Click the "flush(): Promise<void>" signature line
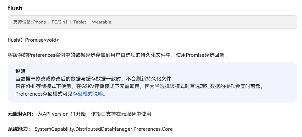Screen dimensions: 302x137 [33, 40]
